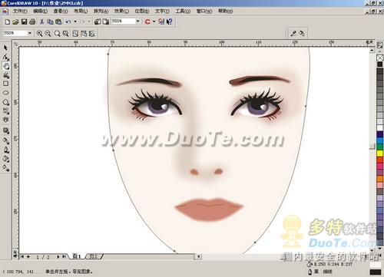Screen dimensions: 384x277
Task: Open the 位图(B) Bitmaps menu
Action: (x=142, y=11)
